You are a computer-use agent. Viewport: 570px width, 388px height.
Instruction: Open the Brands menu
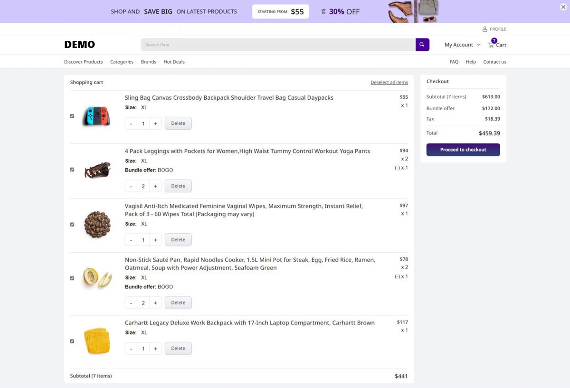point(148,62)
